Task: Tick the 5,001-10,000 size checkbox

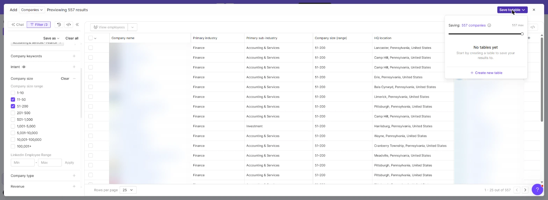Action: coord(13,133)
